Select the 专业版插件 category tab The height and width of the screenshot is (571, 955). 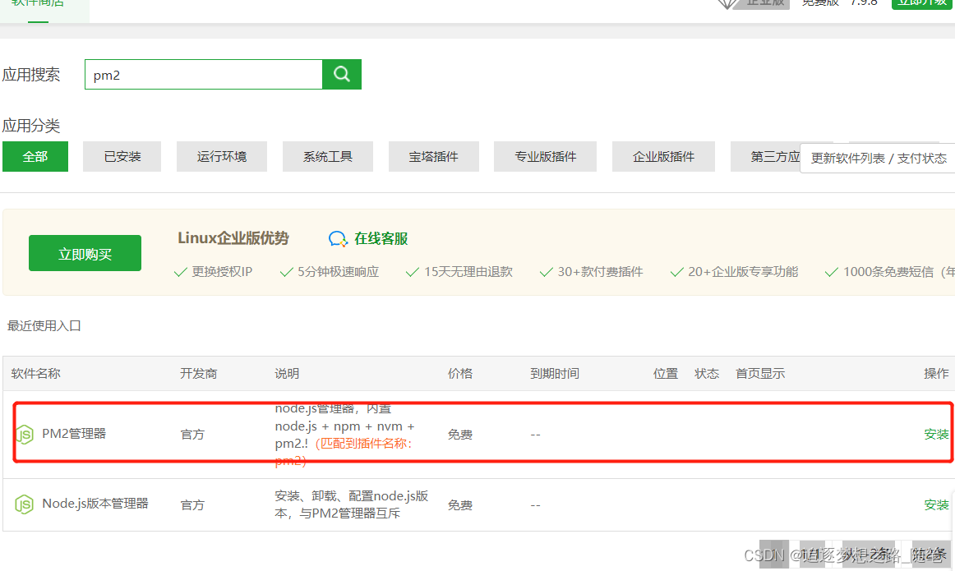pyautogui.click(x=545, y=156)
